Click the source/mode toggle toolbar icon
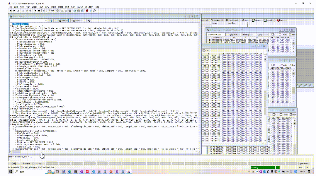The height and width of the screenshot is (176, 316). [44, 11]
